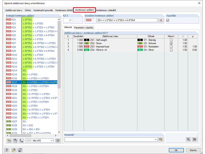The image size is (205, 154).
Task: Click the horizontal scroll right arrow
Action: click(56, 136)
